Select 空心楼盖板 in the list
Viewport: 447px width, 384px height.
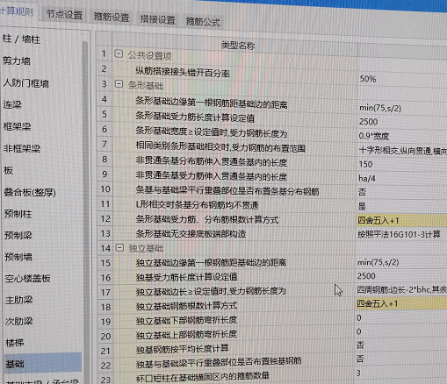click(x=28, y=278)
